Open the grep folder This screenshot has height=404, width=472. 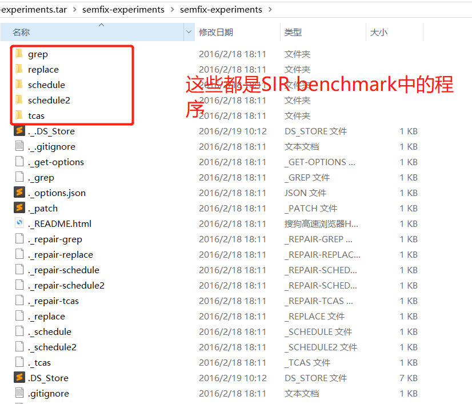[x=38, y=54]
